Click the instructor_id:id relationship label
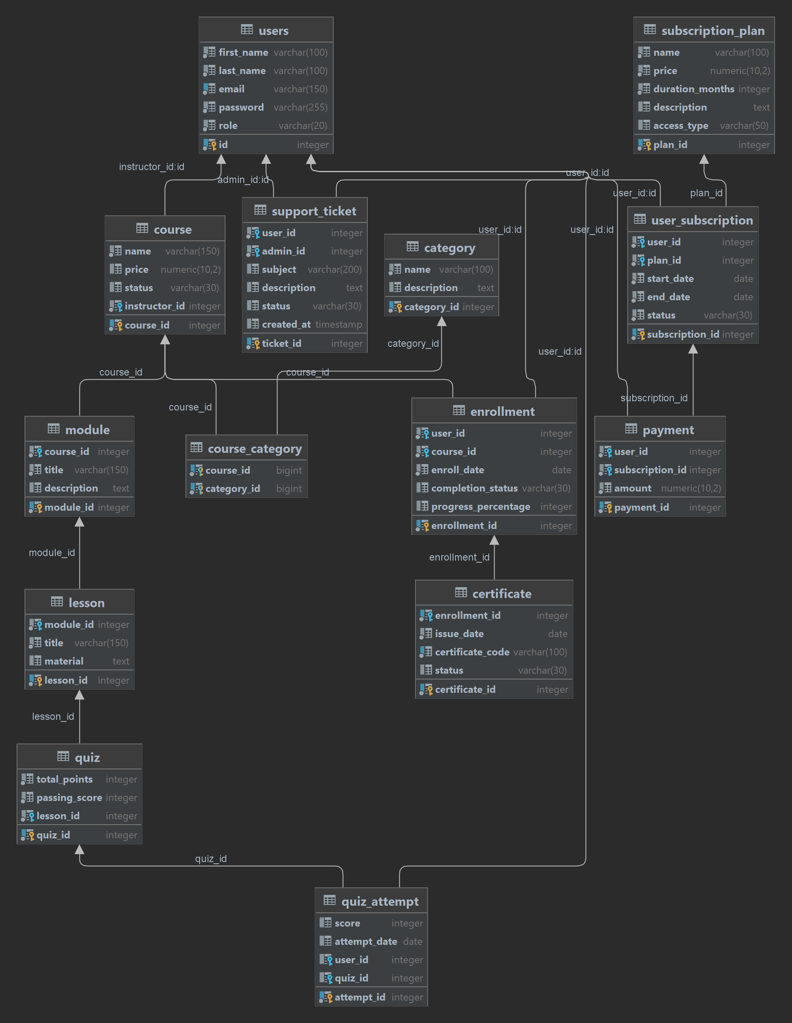Image resolution: width=792 pixels, height=1023 pixels. (x=151, y=167)
